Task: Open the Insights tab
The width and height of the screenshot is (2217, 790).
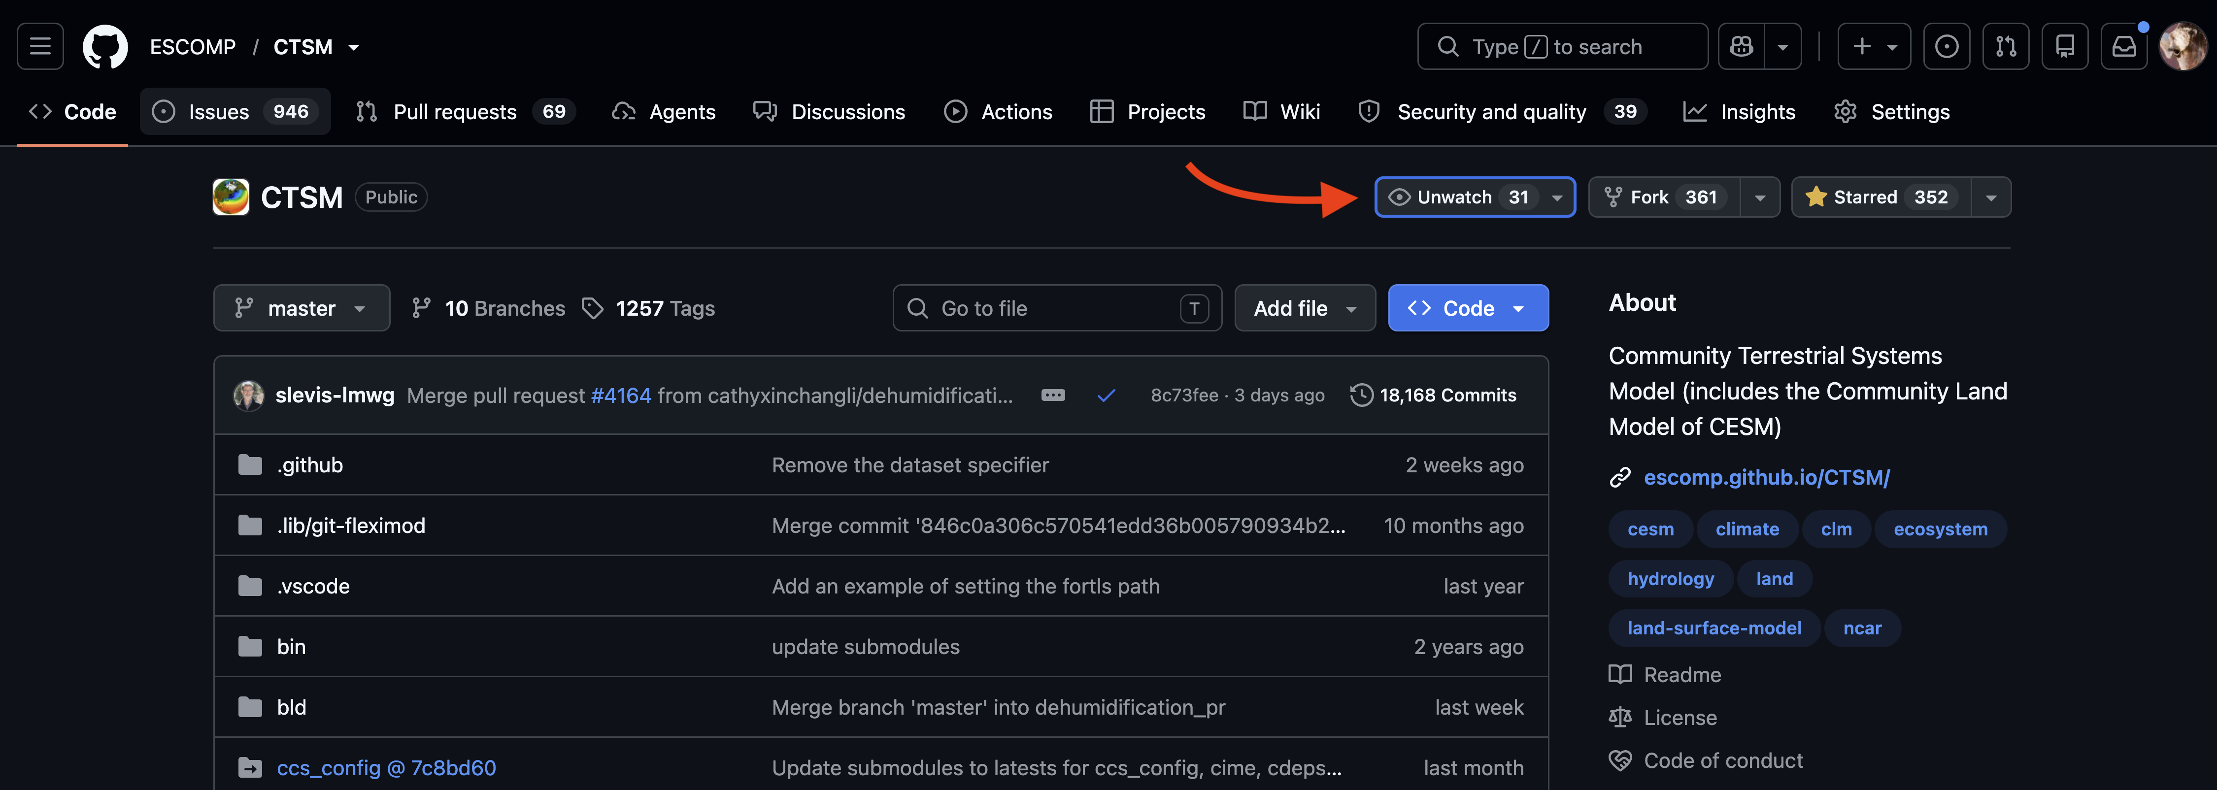Action: pyautogui.click(x=1739, y=112)
